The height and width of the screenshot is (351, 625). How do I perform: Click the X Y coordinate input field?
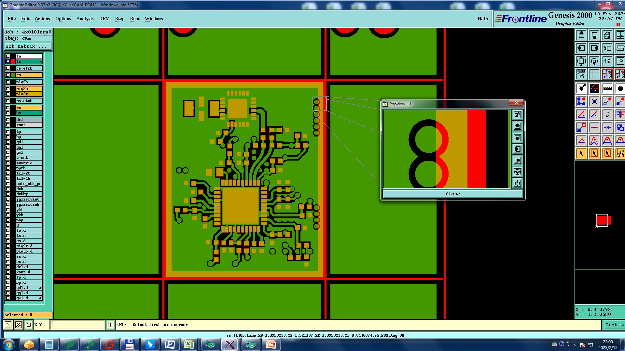click(77, 325)
